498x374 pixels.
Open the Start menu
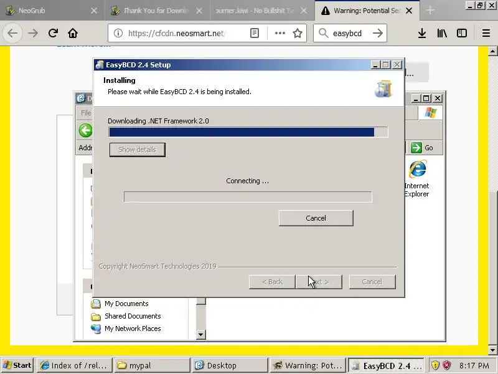[17, 365]
